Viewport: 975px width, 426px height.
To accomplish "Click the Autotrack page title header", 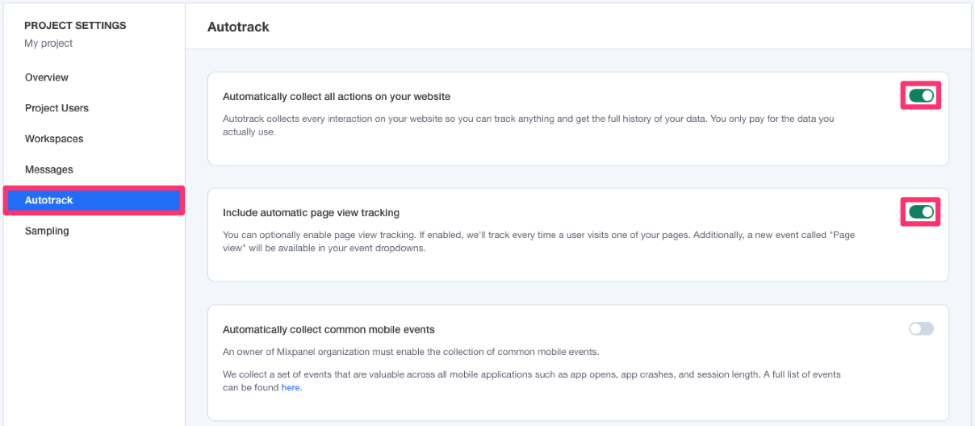I will tap(238, 27).
